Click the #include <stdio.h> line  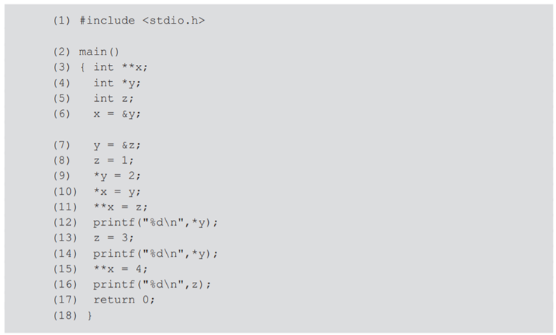point(142,20)
